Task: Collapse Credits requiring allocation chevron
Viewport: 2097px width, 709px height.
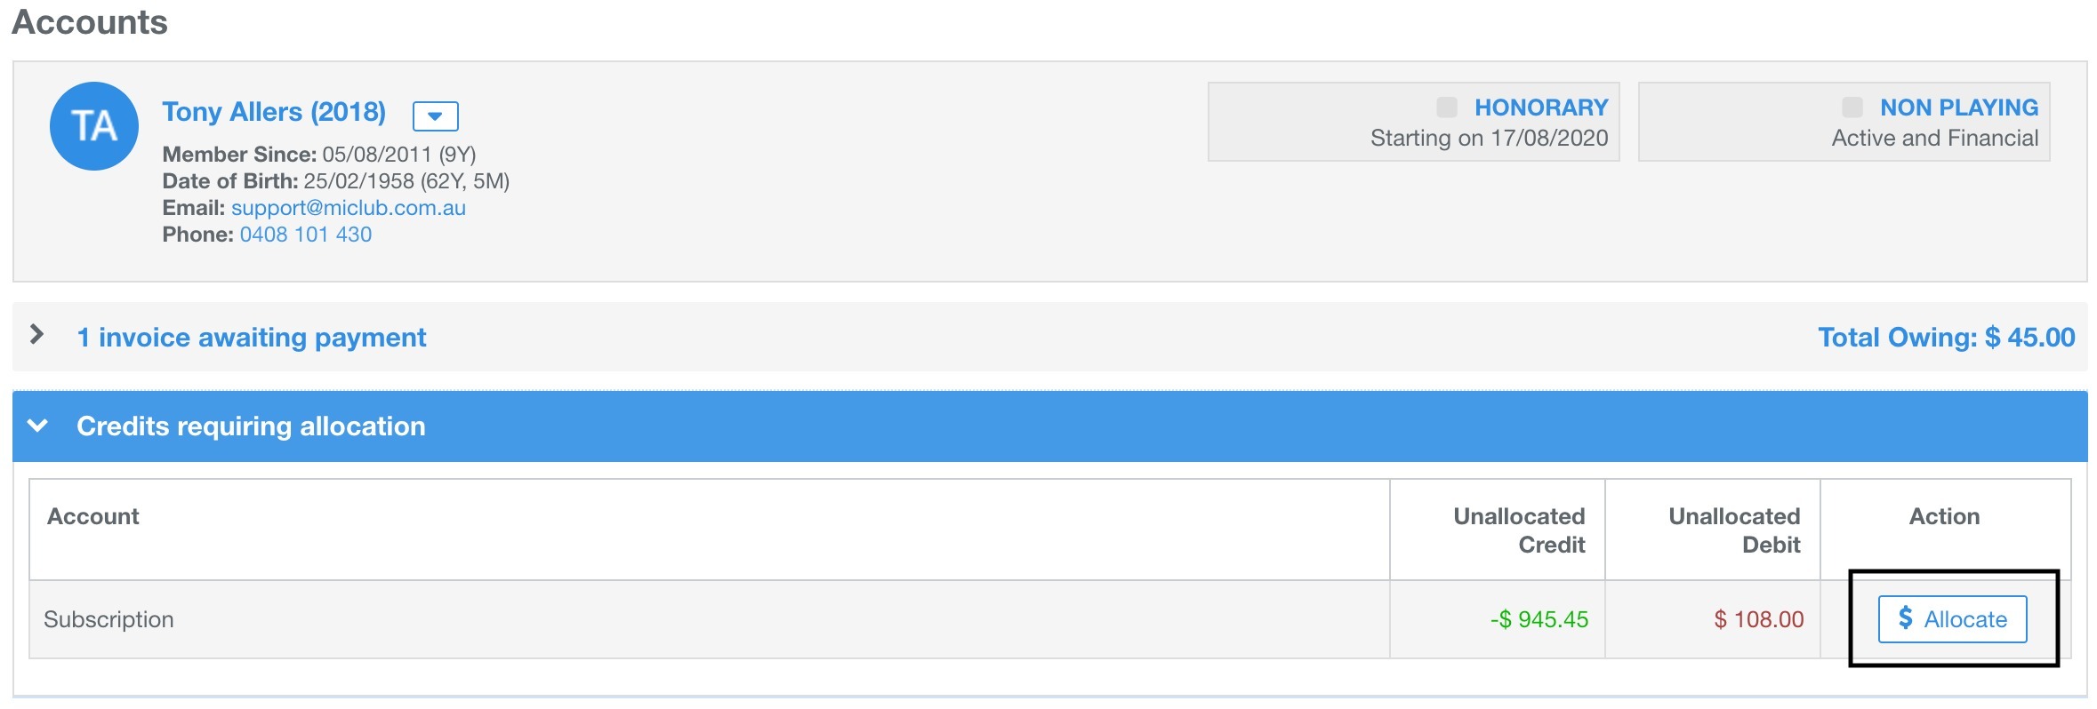Action: click(37, 426)
